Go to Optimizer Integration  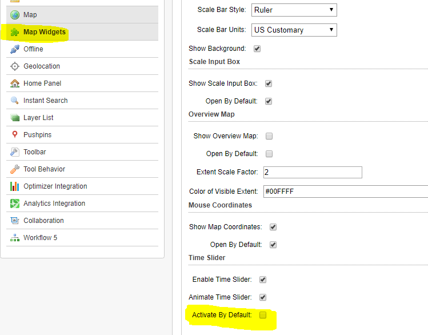pyautogui.click(x=82, y=186)
